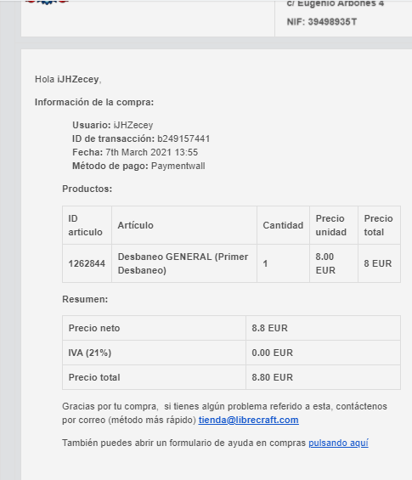The width and height of the screenshot is (412, 480).
Task: Select the article ID 1262844 cell
Action: (87, 263)
